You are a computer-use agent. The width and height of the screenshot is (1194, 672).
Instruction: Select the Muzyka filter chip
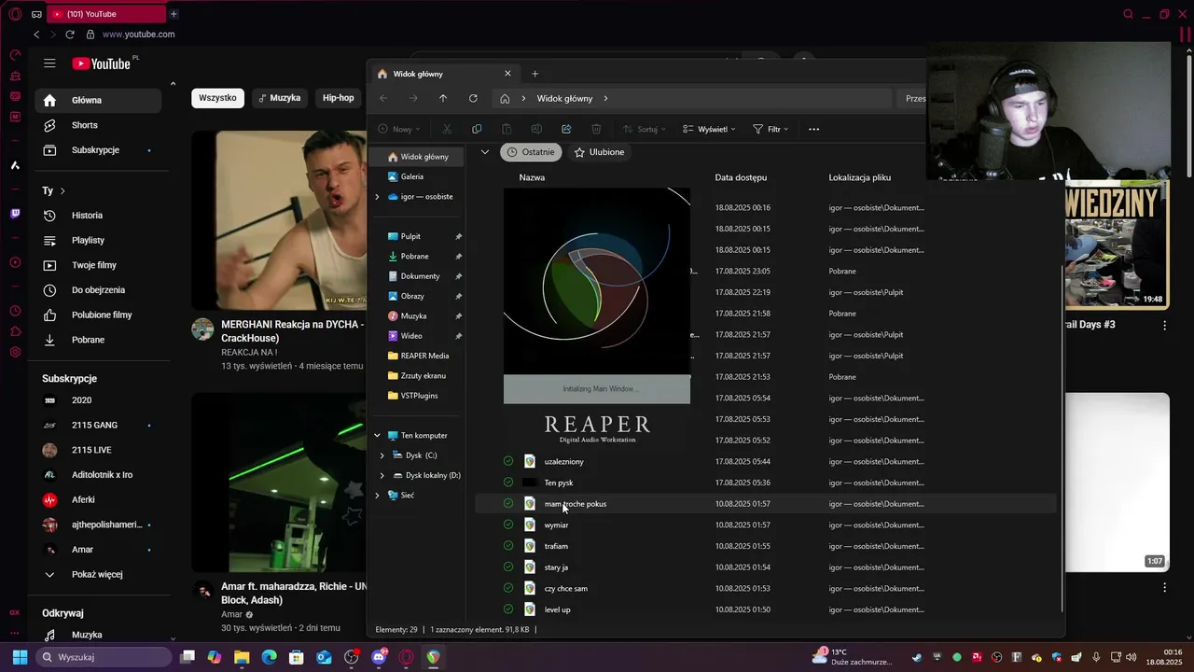tap(279, 97)
